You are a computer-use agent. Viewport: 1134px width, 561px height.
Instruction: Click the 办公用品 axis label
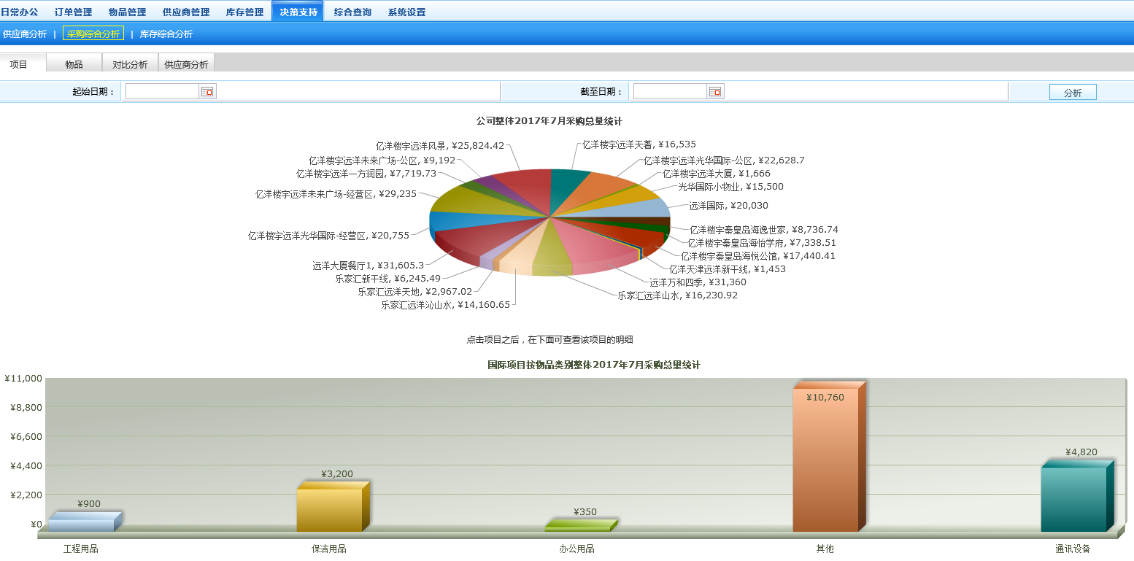[577, 549]
